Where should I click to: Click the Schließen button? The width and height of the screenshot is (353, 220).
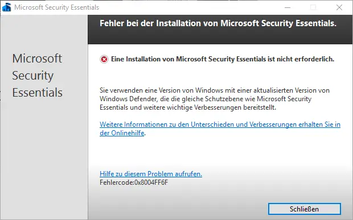point(305,209)
